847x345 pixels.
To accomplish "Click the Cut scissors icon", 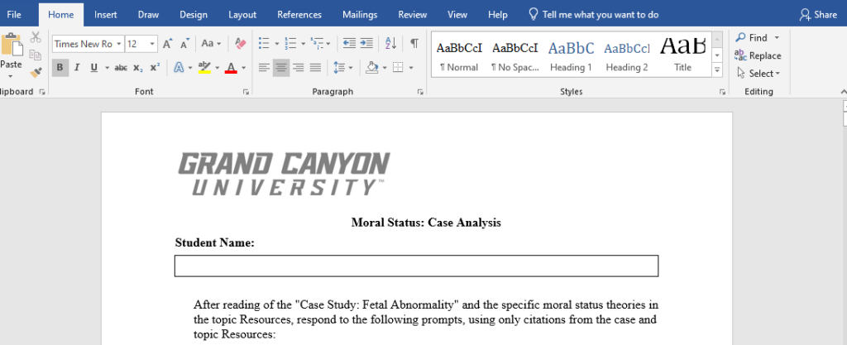I will click(36, 37).
